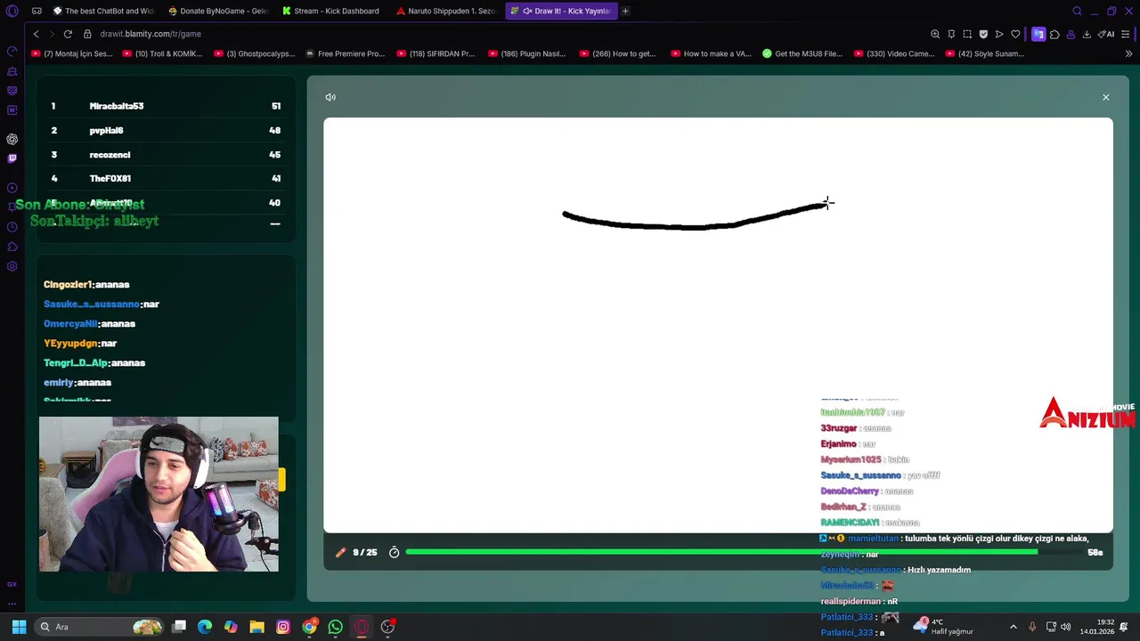Close the Draw It game panel
Screen dimensions: 1140x641
(x=1106, y=97)
